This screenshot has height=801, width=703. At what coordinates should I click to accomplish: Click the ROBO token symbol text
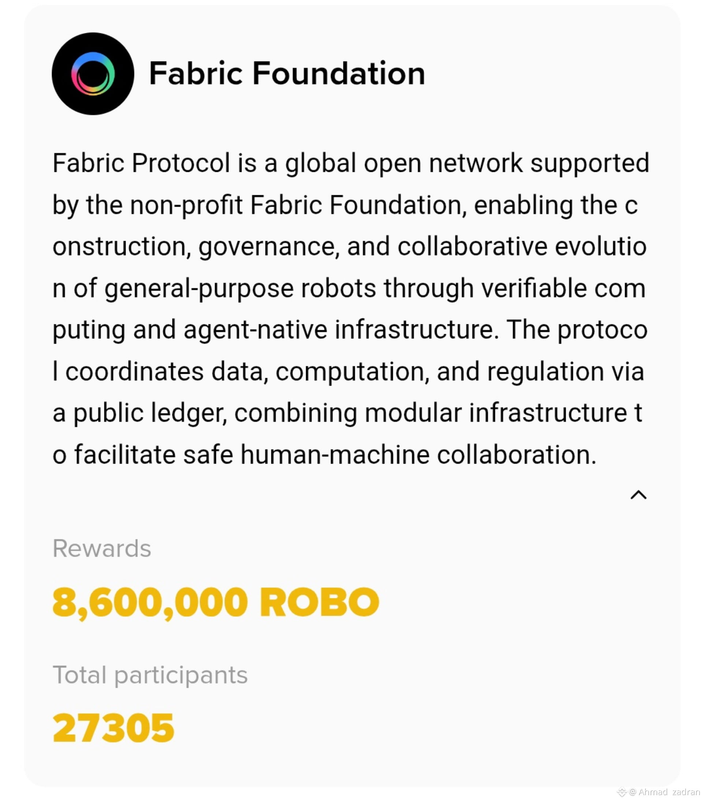[319, 602]
